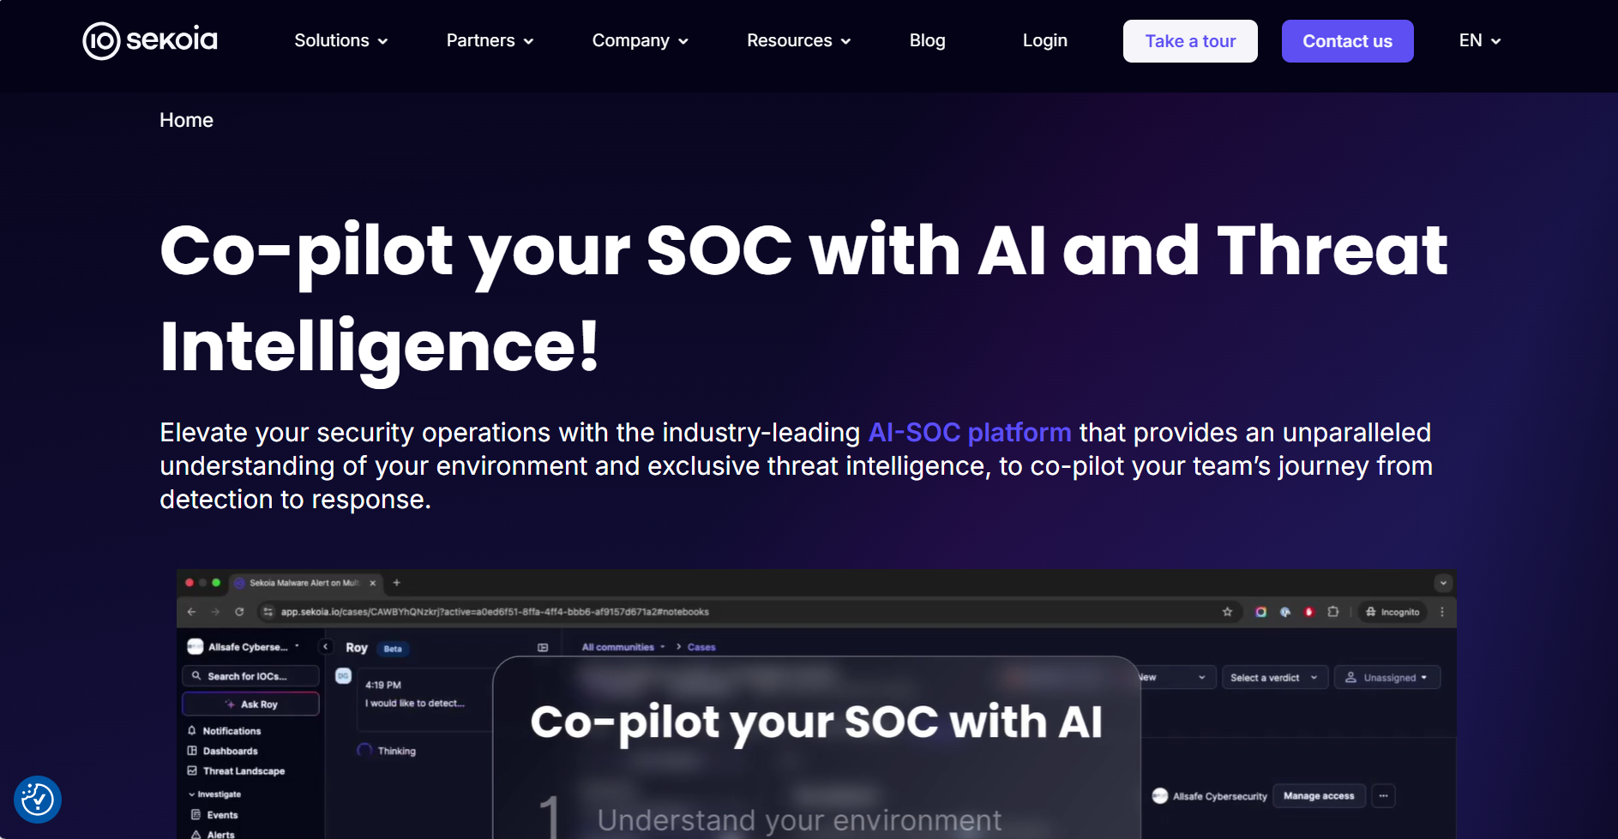Expand the Solutions dropdown menu
Screen dimensions: 1618x839
point(341,41)
